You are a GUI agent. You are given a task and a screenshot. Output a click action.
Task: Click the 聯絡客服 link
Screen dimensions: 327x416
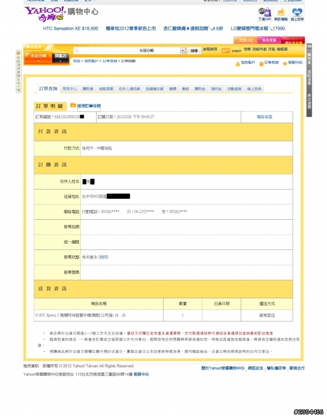point(265,117)
